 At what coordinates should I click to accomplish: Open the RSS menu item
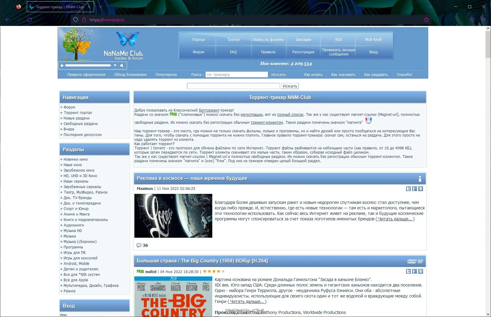(338, 40)
